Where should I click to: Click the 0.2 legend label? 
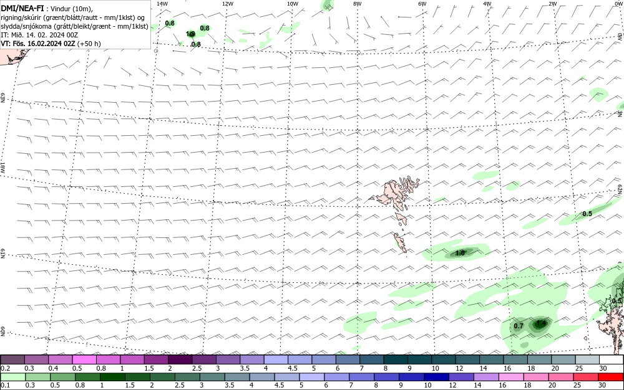click(6, 368)
